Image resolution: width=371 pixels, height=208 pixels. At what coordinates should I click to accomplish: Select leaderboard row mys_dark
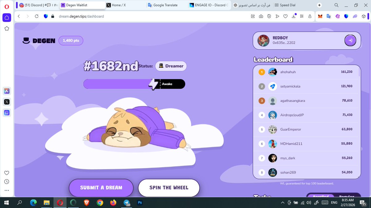coord(306,158)
